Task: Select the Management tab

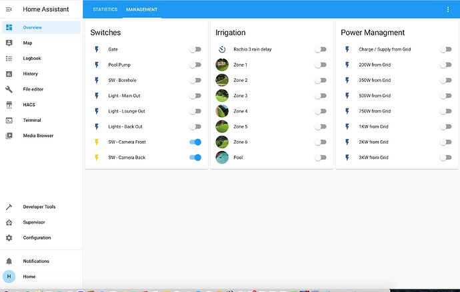Action: coord(142,9)
